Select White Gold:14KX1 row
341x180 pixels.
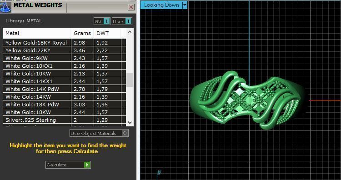pyautogui.click(x=64, y=81)
